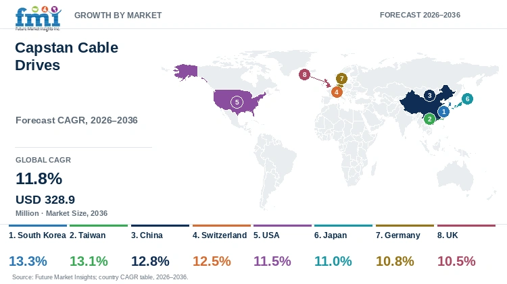This screenshot has width=507, height=284.
Task: Click the "1. South Korea" legend label
Action: click(x=37, y=235)
